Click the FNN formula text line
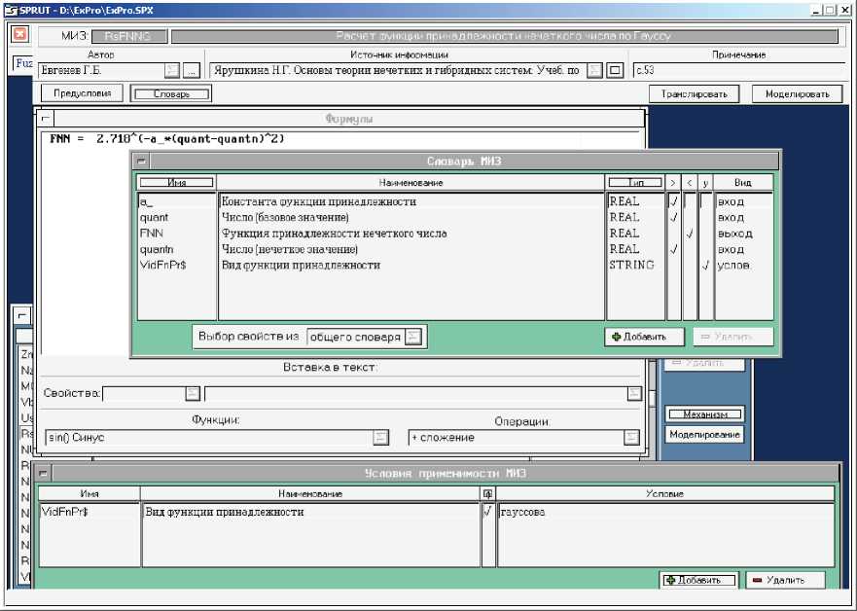Screen dimensions: 857x611 (x=167, y=139)
